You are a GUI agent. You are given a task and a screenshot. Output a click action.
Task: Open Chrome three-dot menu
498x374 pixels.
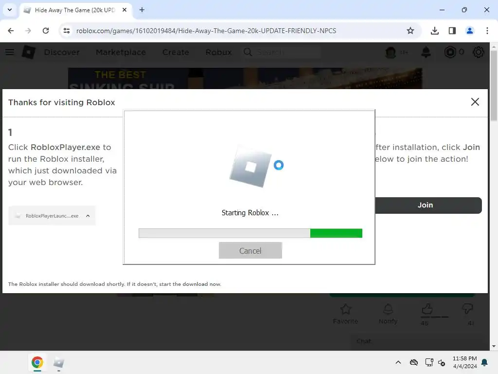click(487, 31)
